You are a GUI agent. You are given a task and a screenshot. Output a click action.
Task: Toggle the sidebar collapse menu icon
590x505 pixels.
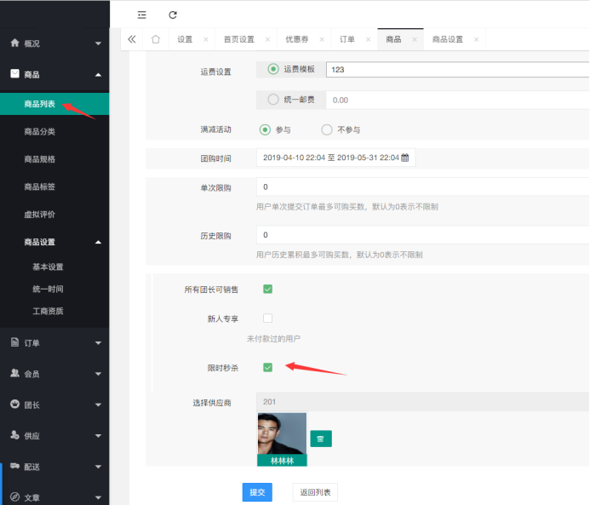(x=141, y=14)
